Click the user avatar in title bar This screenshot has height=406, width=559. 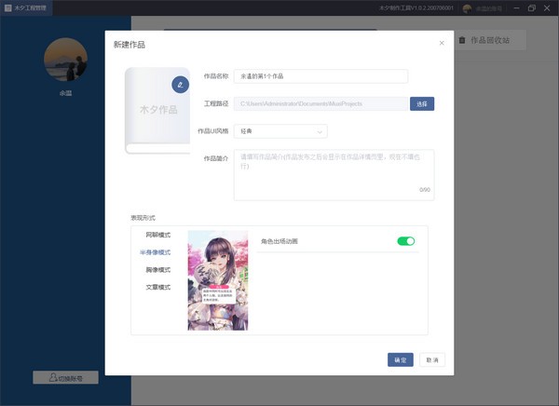(x=467, y=7)
